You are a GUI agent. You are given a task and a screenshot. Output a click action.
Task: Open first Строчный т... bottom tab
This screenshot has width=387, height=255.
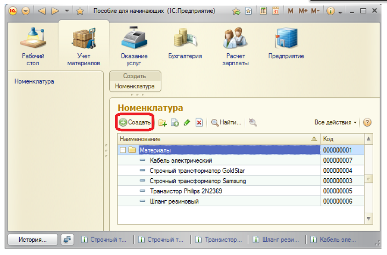click(104, 239)
